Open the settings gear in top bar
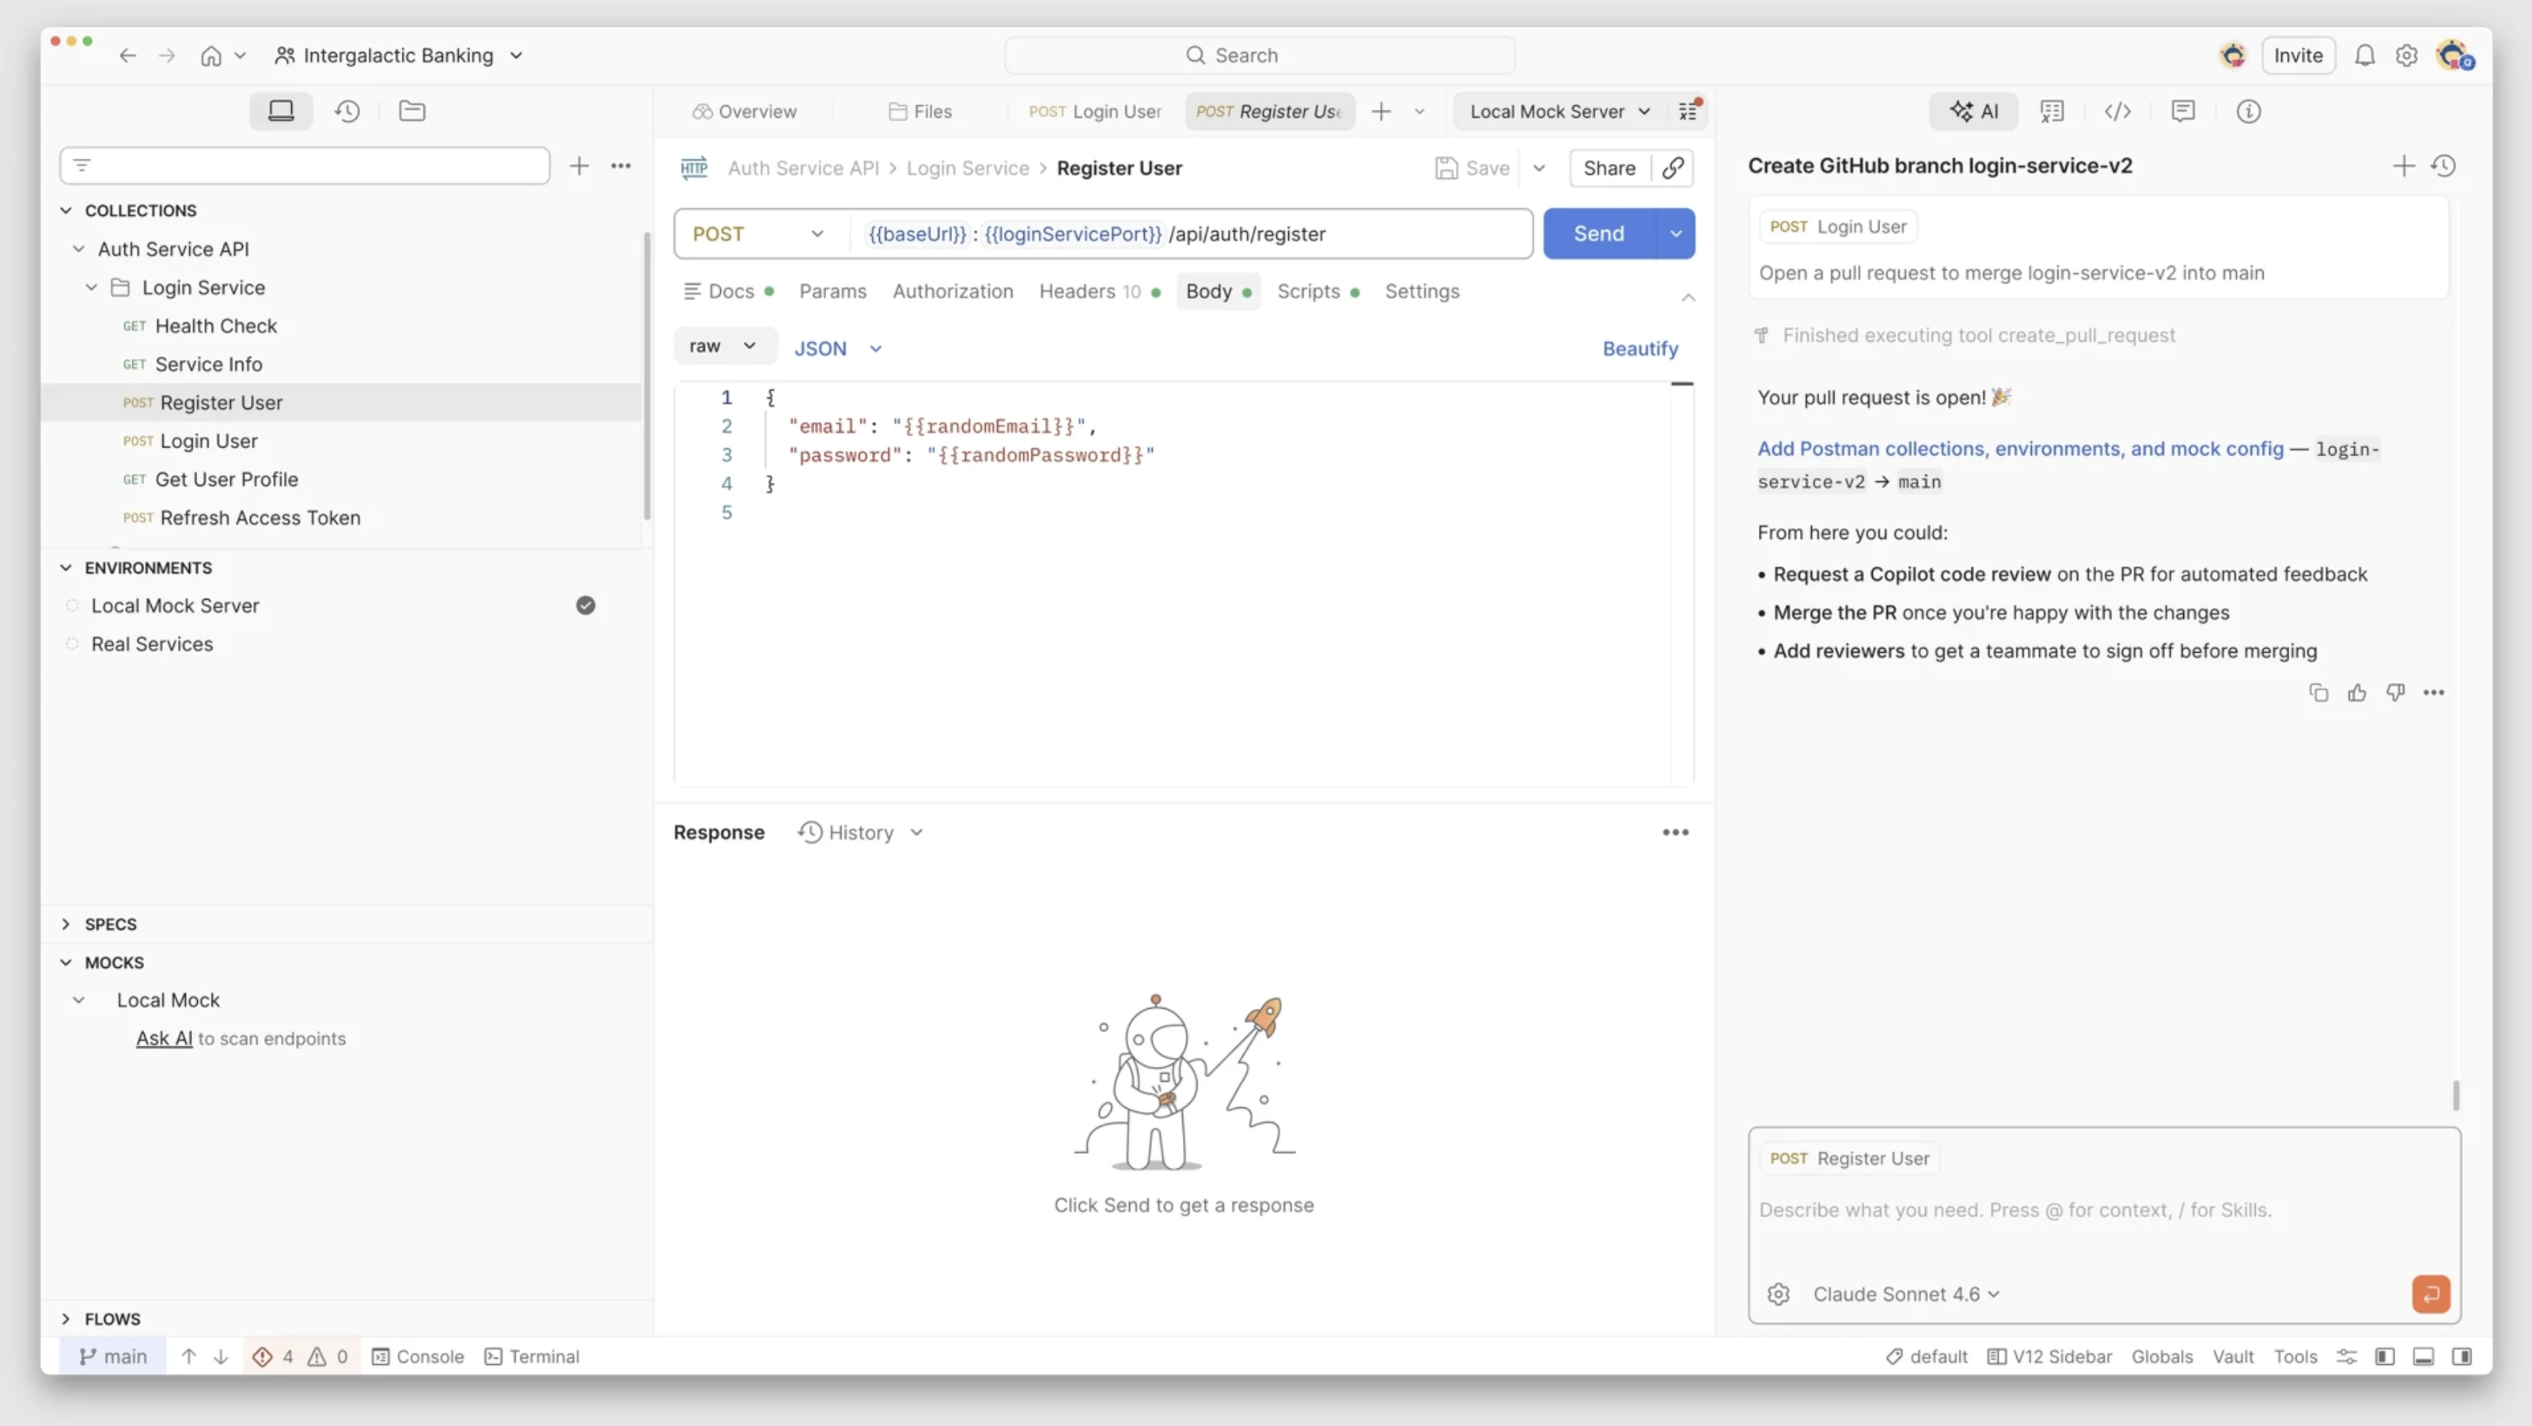This screenshot has width=2532, height=1426. 2406,56
